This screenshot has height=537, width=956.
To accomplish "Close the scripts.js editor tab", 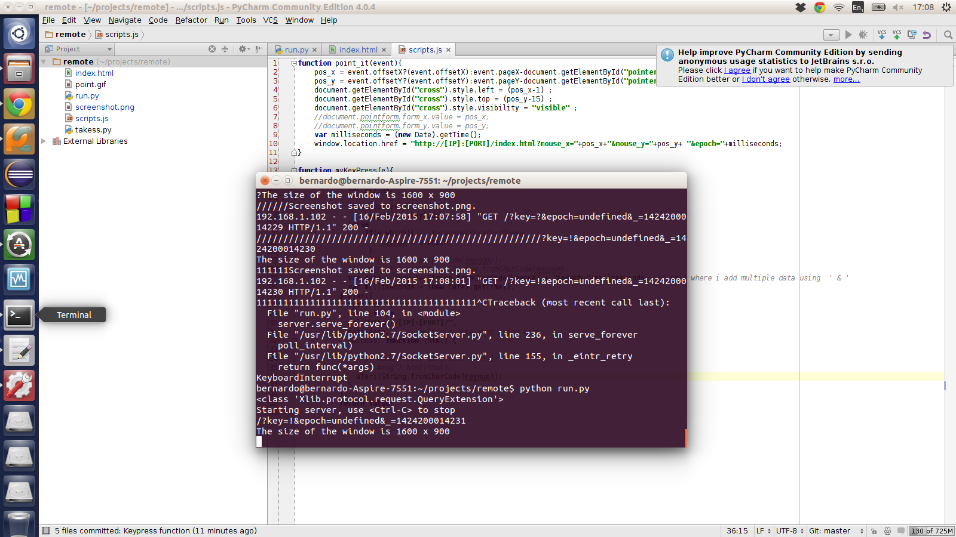I will click(x=448, y=50).
